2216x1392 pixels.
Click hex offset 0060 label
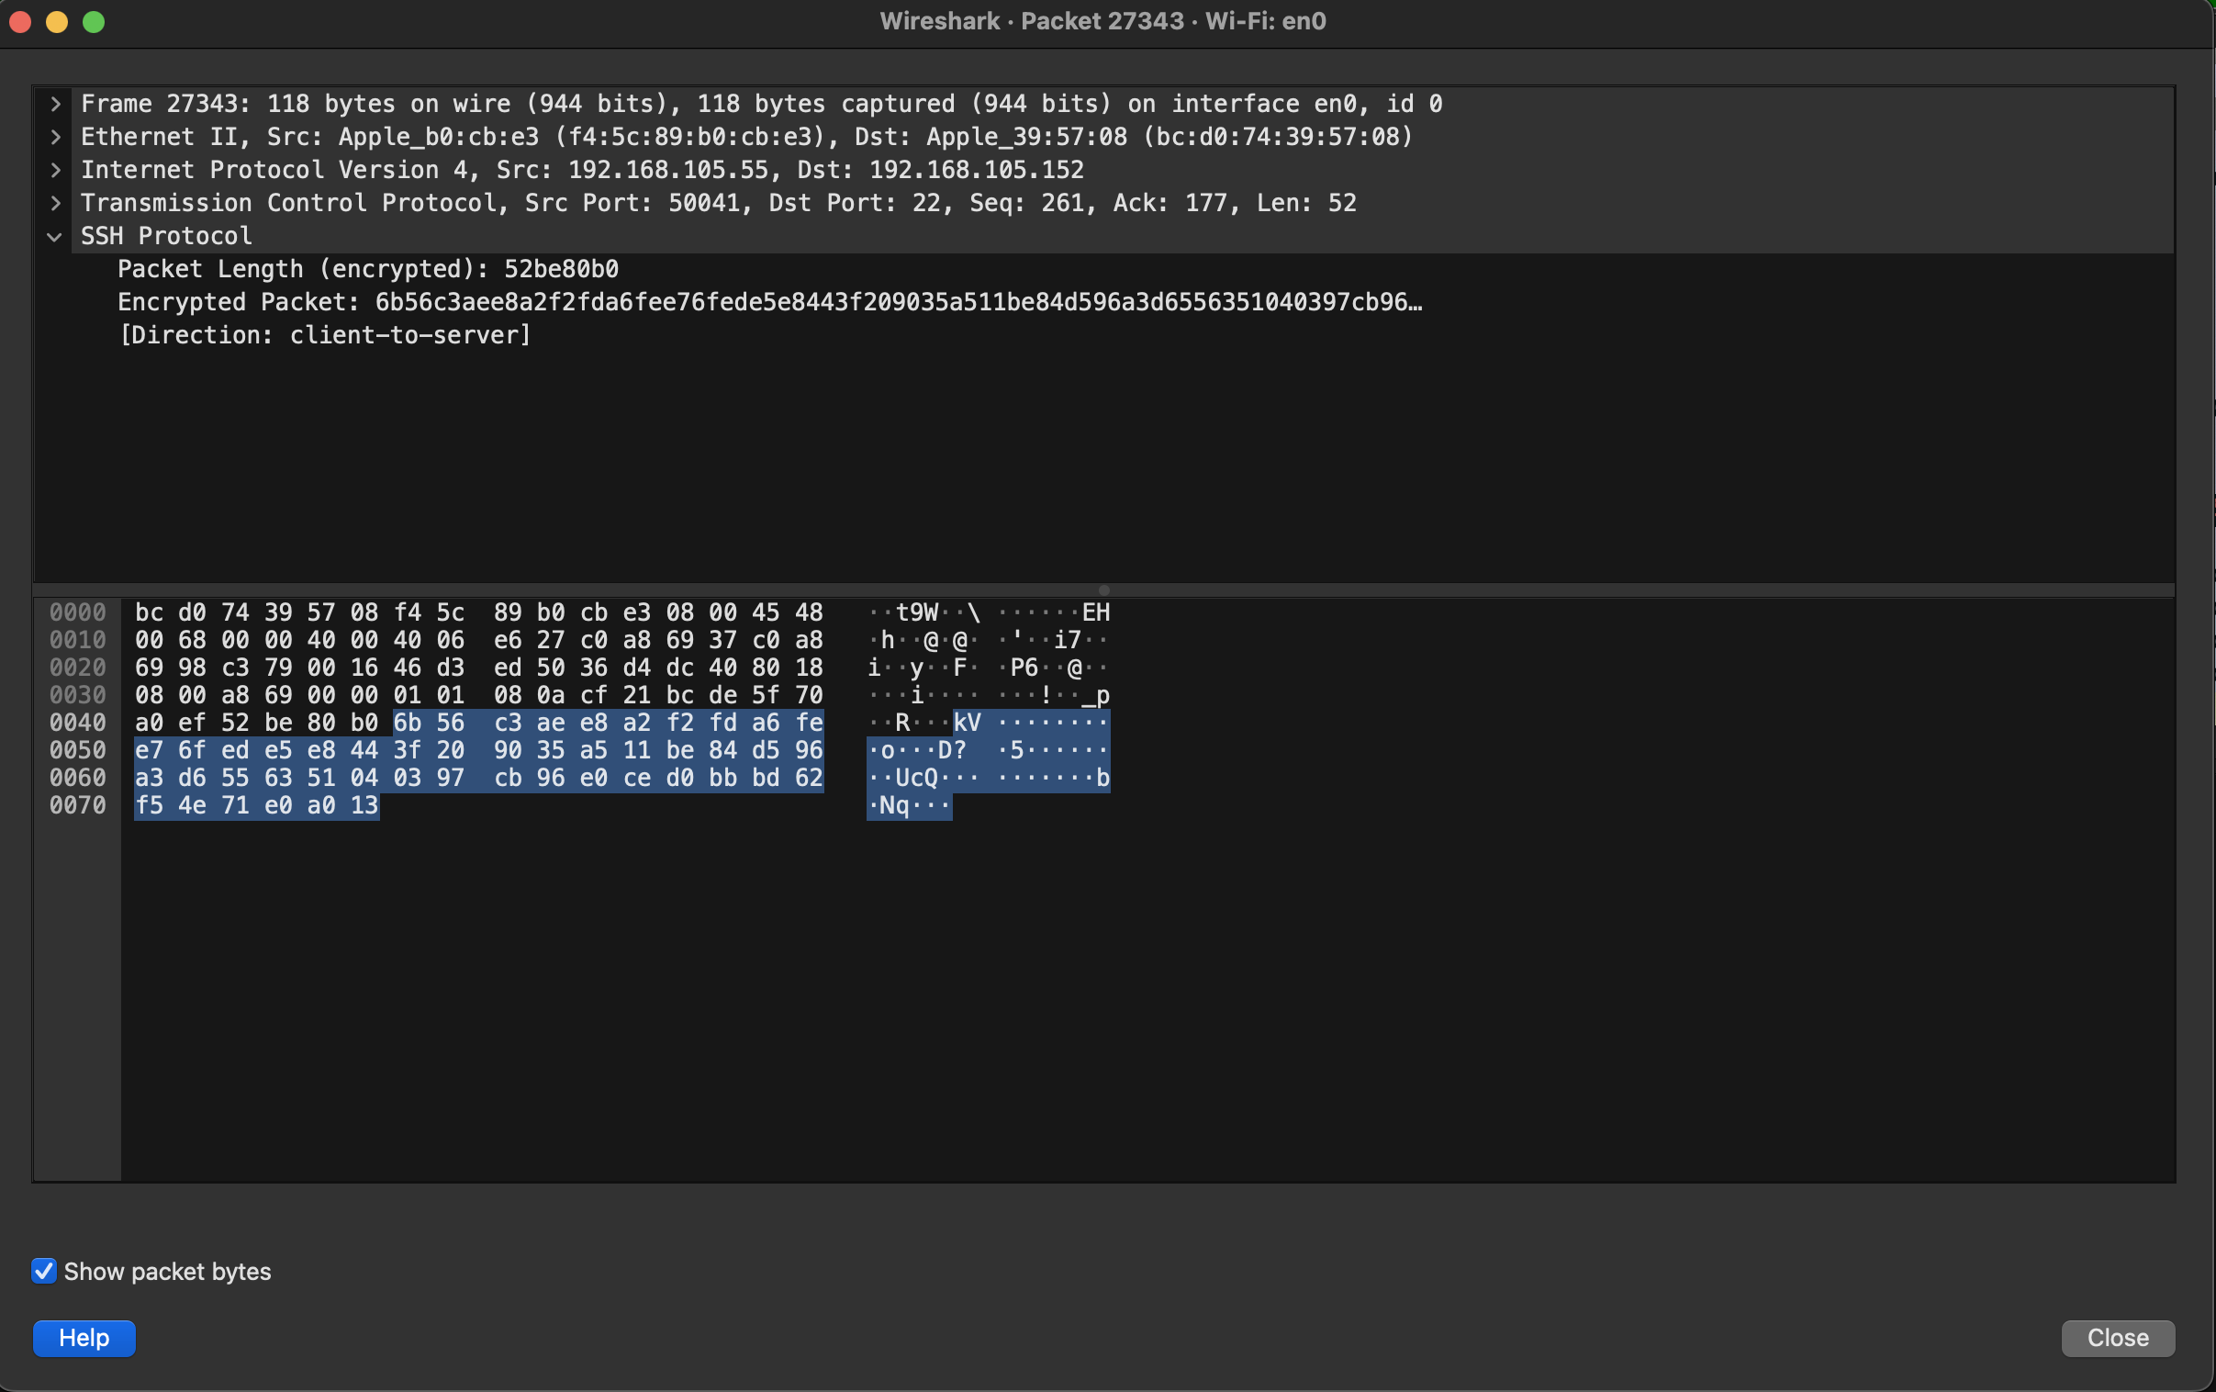(x=77, y=778)
